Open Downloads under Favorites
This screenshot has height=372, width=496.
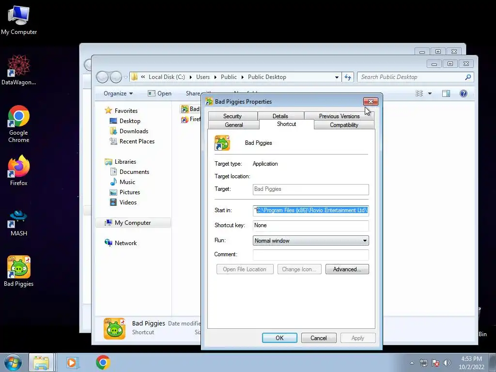point(134,131)
